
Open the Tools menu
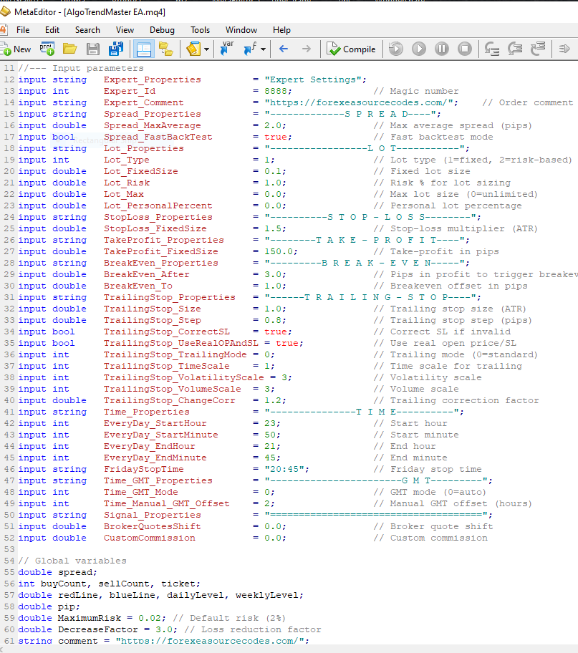[200, 30]
